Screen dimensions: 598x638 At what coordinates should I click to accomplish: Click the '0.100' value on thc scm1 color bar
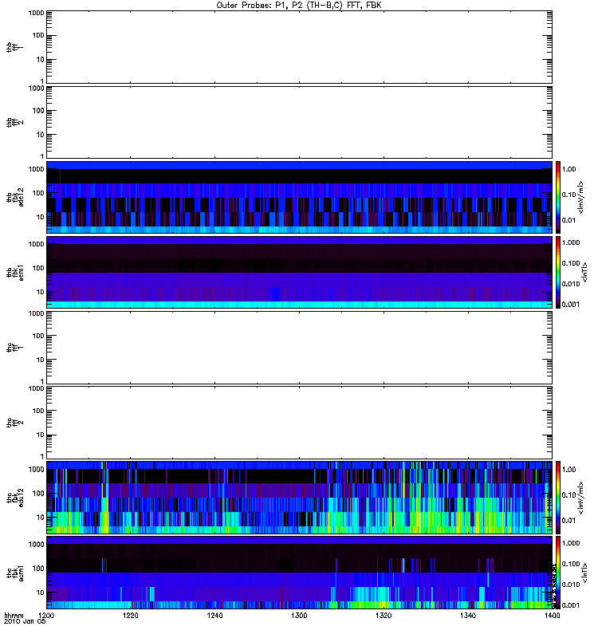click(x=571, y=564)
